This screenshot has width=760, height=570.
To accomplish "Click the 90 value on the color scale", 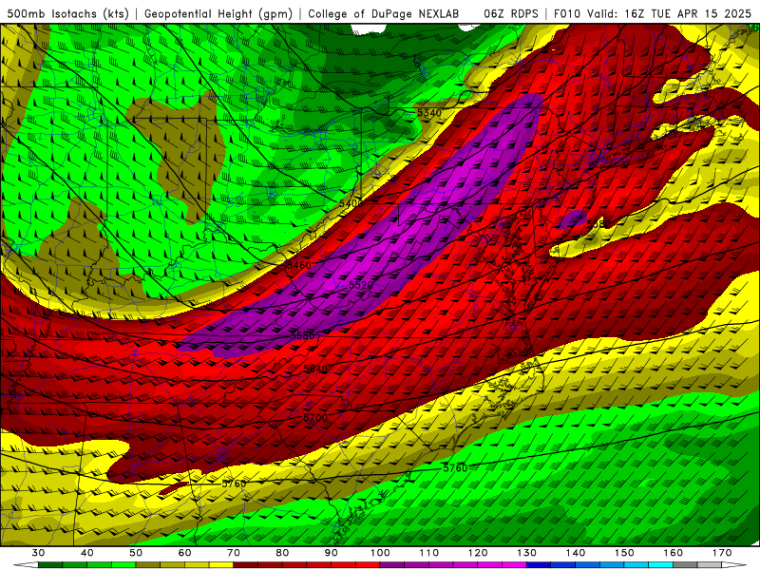I will tap(331, 553).
